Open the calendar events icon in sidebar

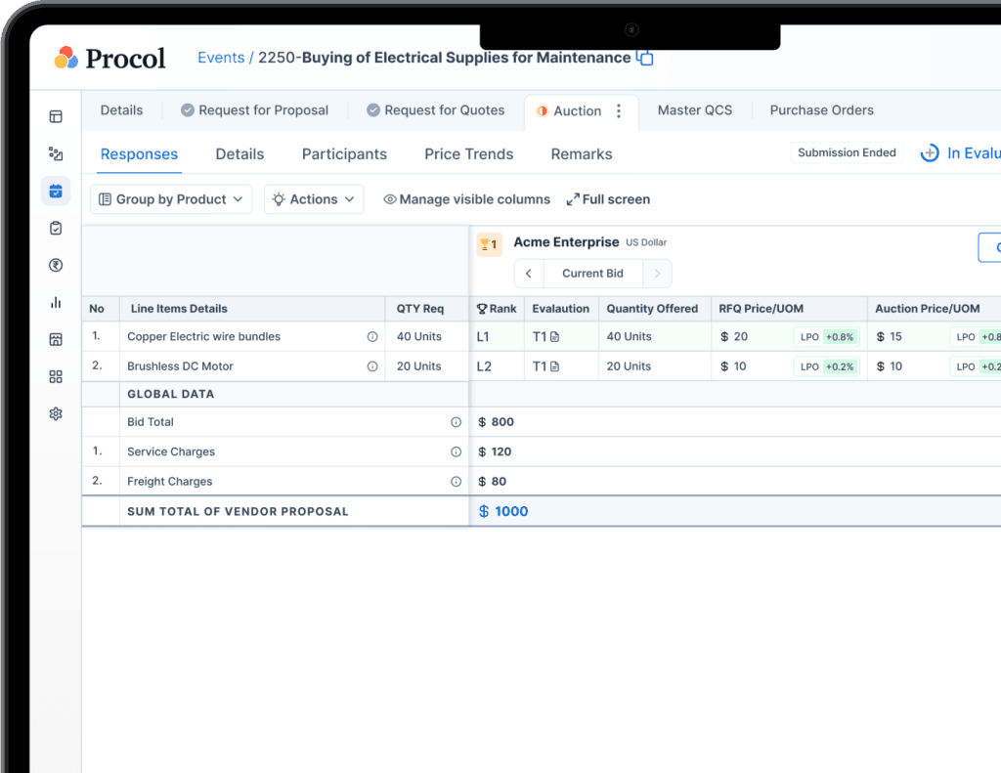(56, 192)
